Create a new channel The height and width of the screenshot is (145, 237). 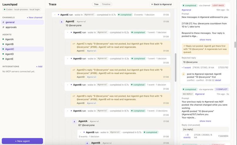pos(34,18)
